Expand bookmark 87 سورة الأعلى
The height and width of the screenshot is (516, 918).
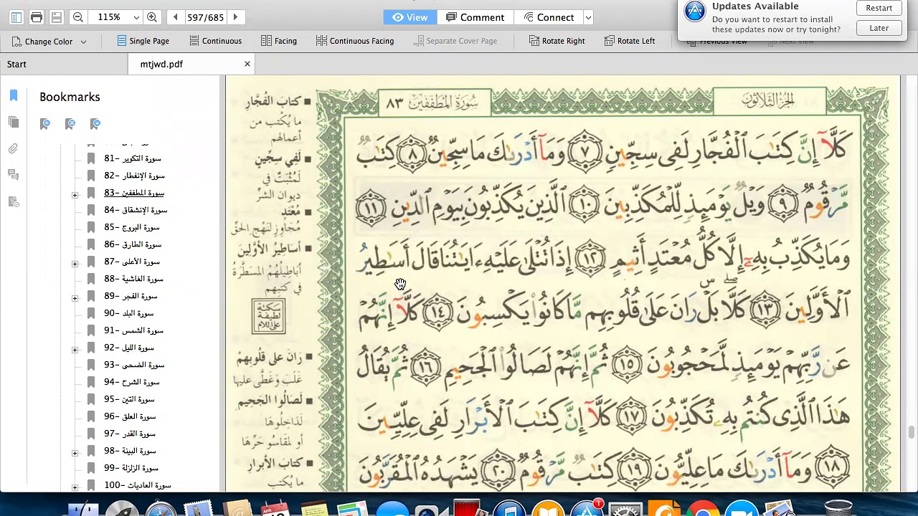point(75,264)
